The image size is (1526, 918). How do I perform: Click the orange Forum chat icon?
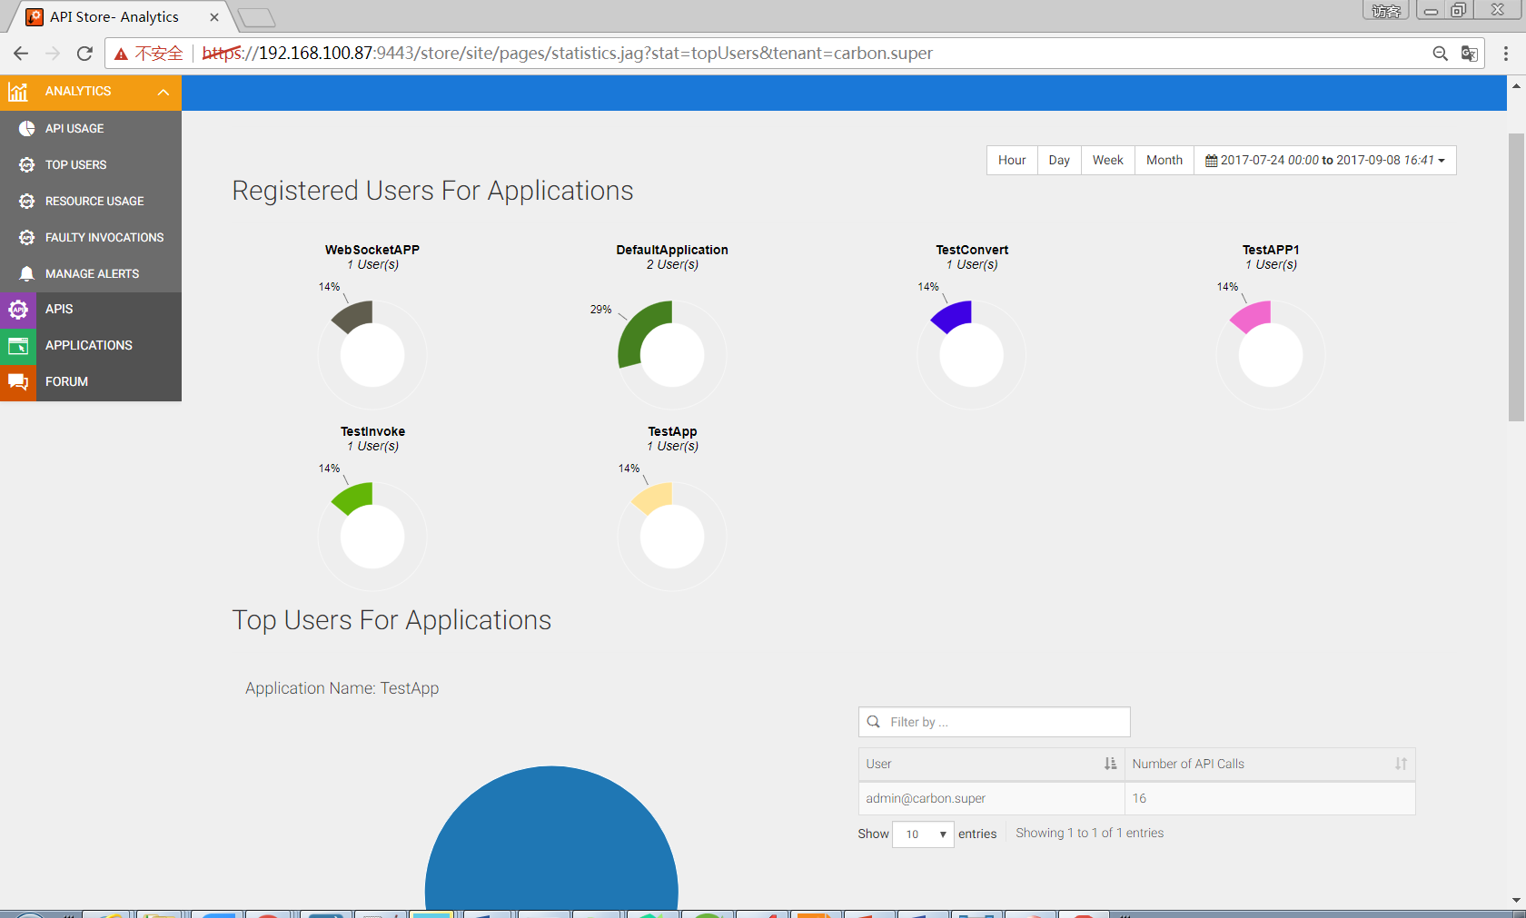tap(18, 382)
